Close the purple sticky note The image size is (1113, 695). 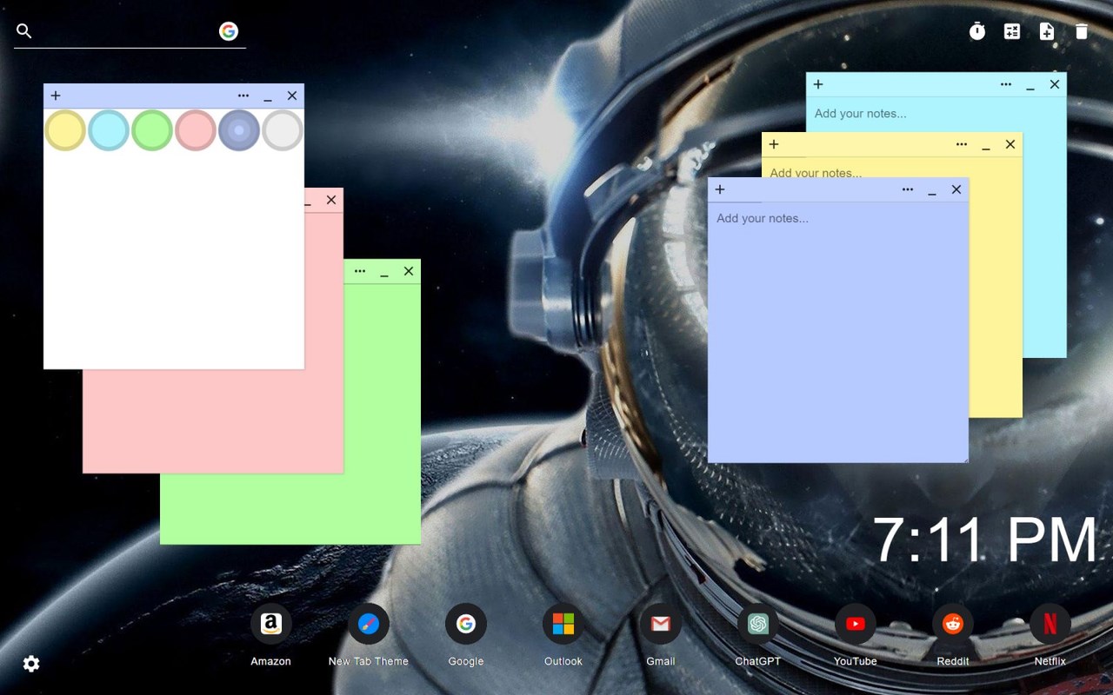956,189
